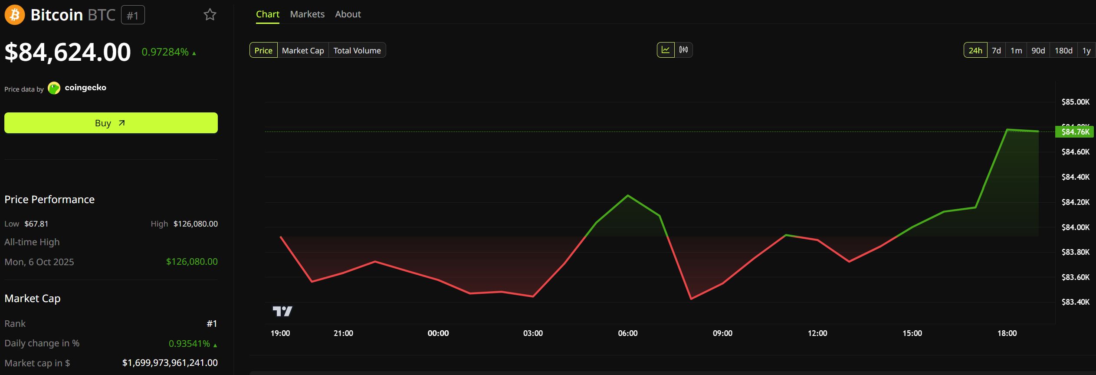Image resolution: width=1096 pixels, height=375 pixels.
Task: Open the Markets tab
Action: (x=307, y=14)
